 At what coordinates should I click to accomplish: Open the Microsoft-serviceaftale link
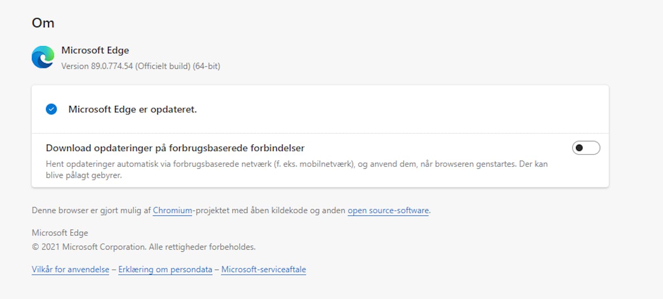(263, 269)
